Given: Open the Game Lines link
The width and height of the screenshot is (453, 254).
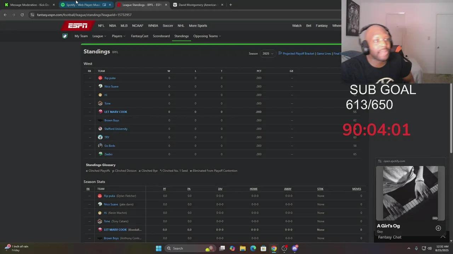Looking at the screenshot, I should click(324, 54).
